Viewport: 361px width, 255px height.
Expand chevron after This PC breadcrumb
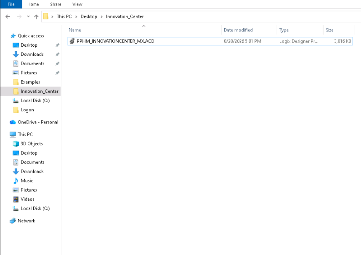click(x=76, y=16)
